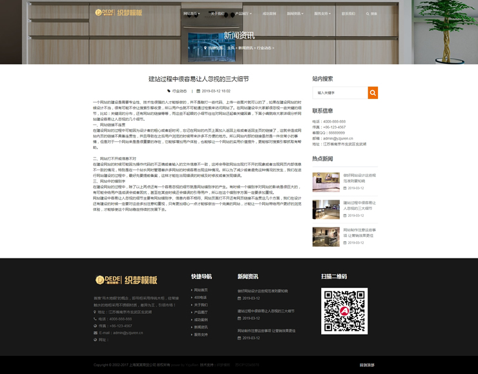478x374 pixels.
Task: Click the orange search magnifier button
Action: click(x=372, y=93)
